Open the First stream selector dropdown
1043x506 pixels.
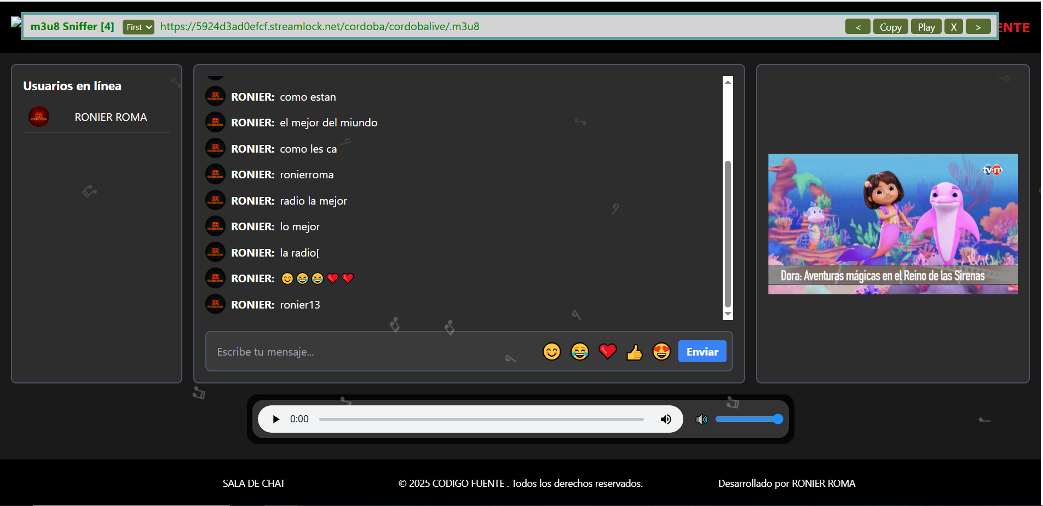pyautogui.click(x=138, y=26)
